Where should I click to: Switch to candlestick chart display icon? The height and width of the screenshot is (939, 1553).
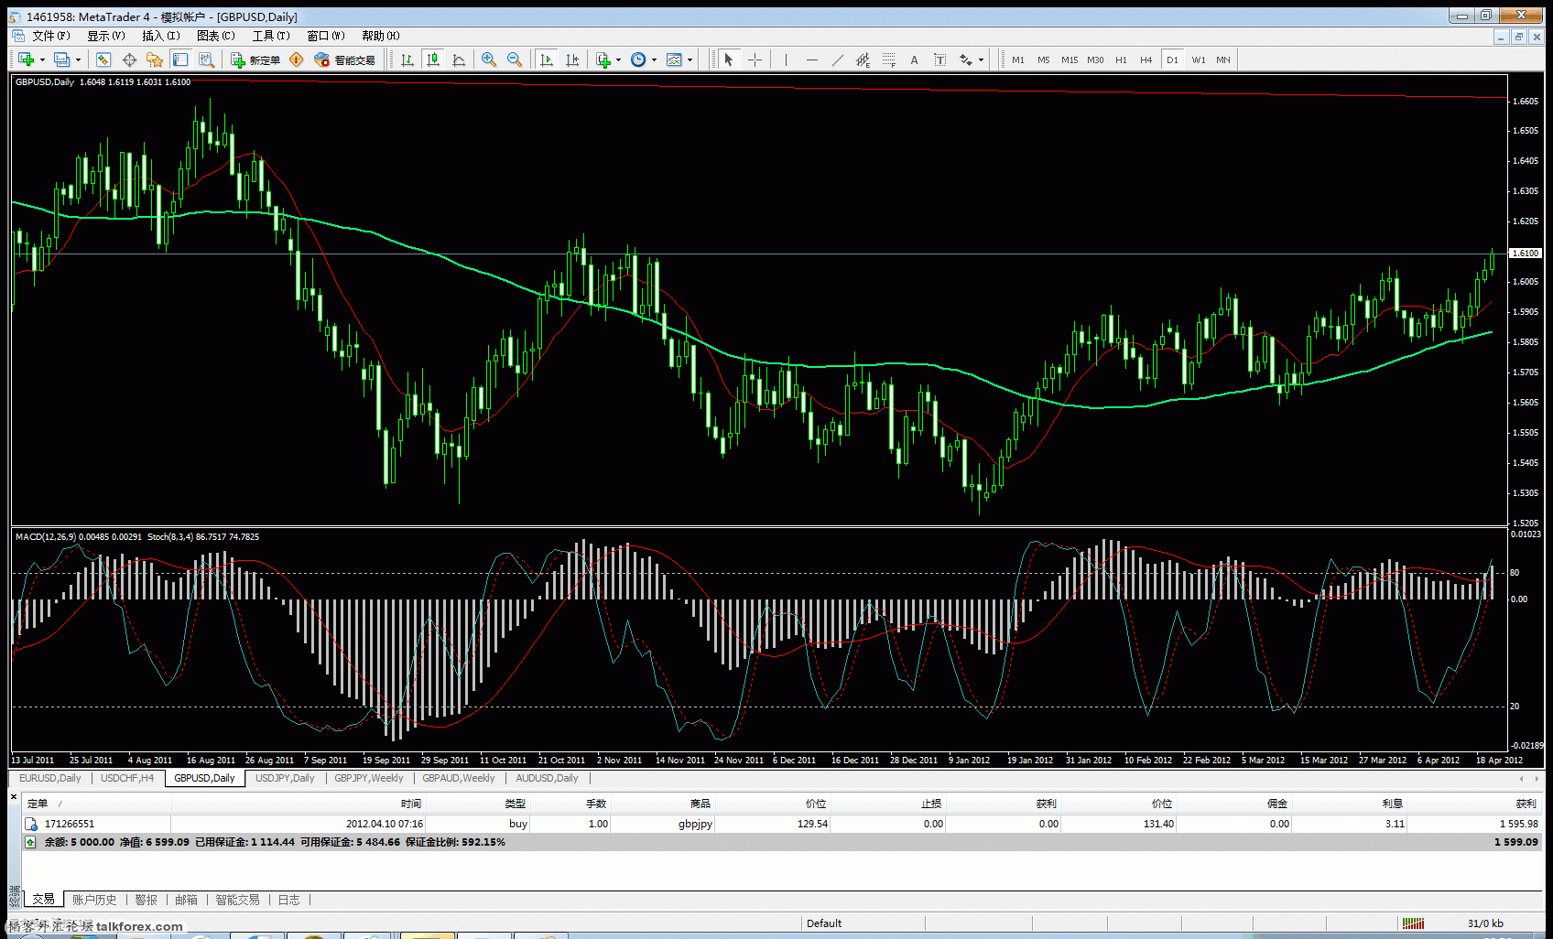[433, 59]
